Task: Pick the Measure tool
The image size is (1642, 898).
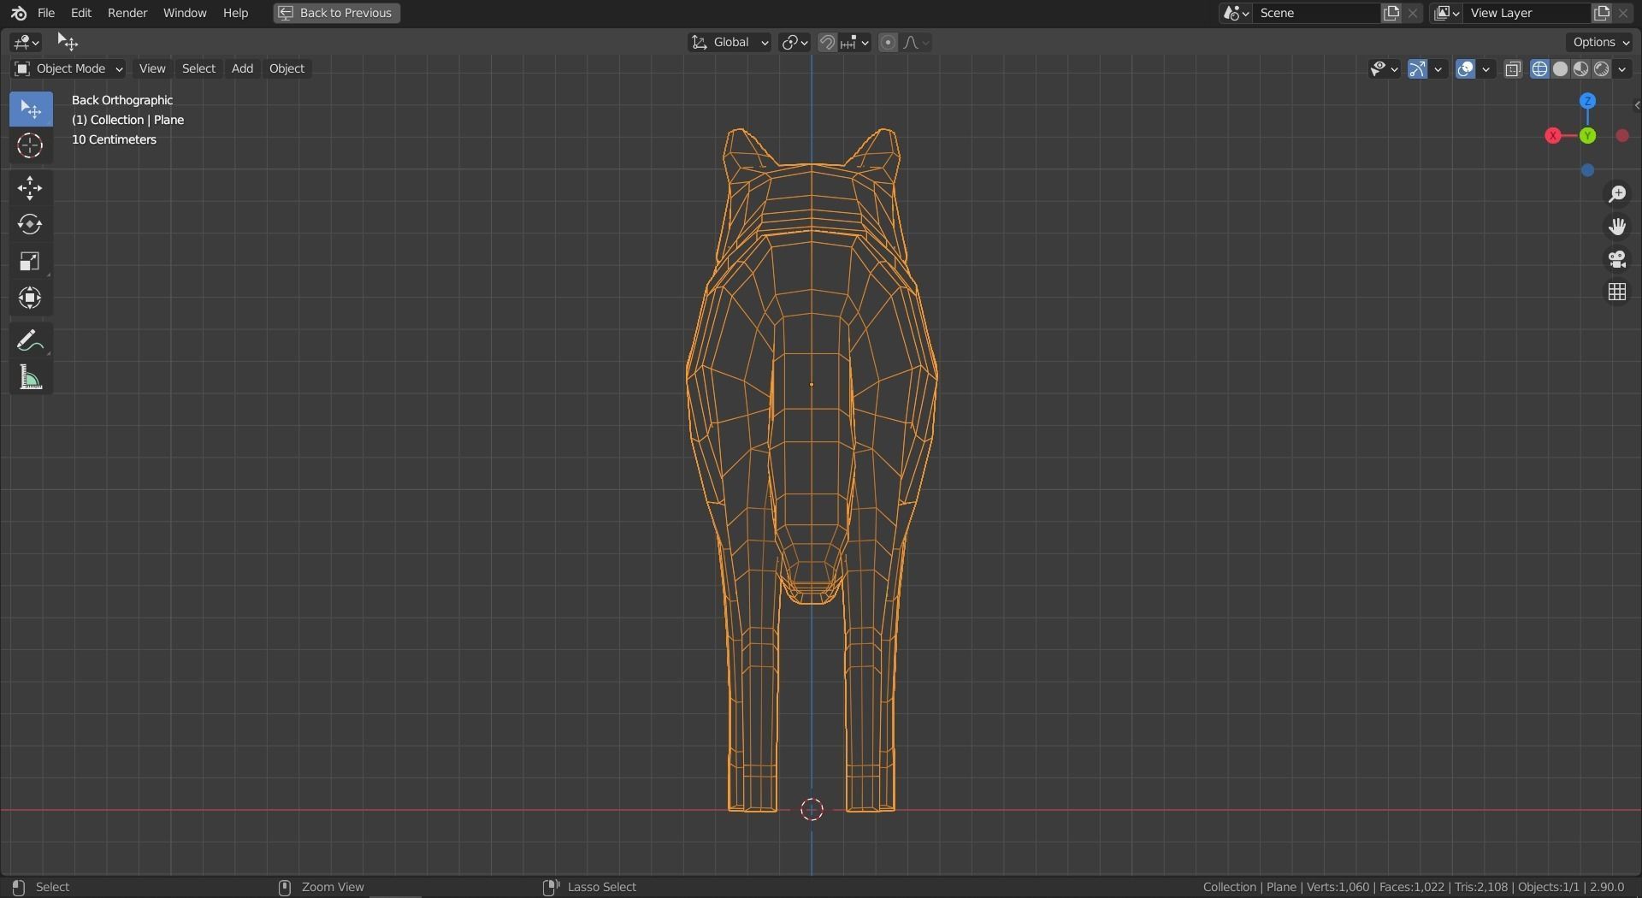Action: click(30, 378)
